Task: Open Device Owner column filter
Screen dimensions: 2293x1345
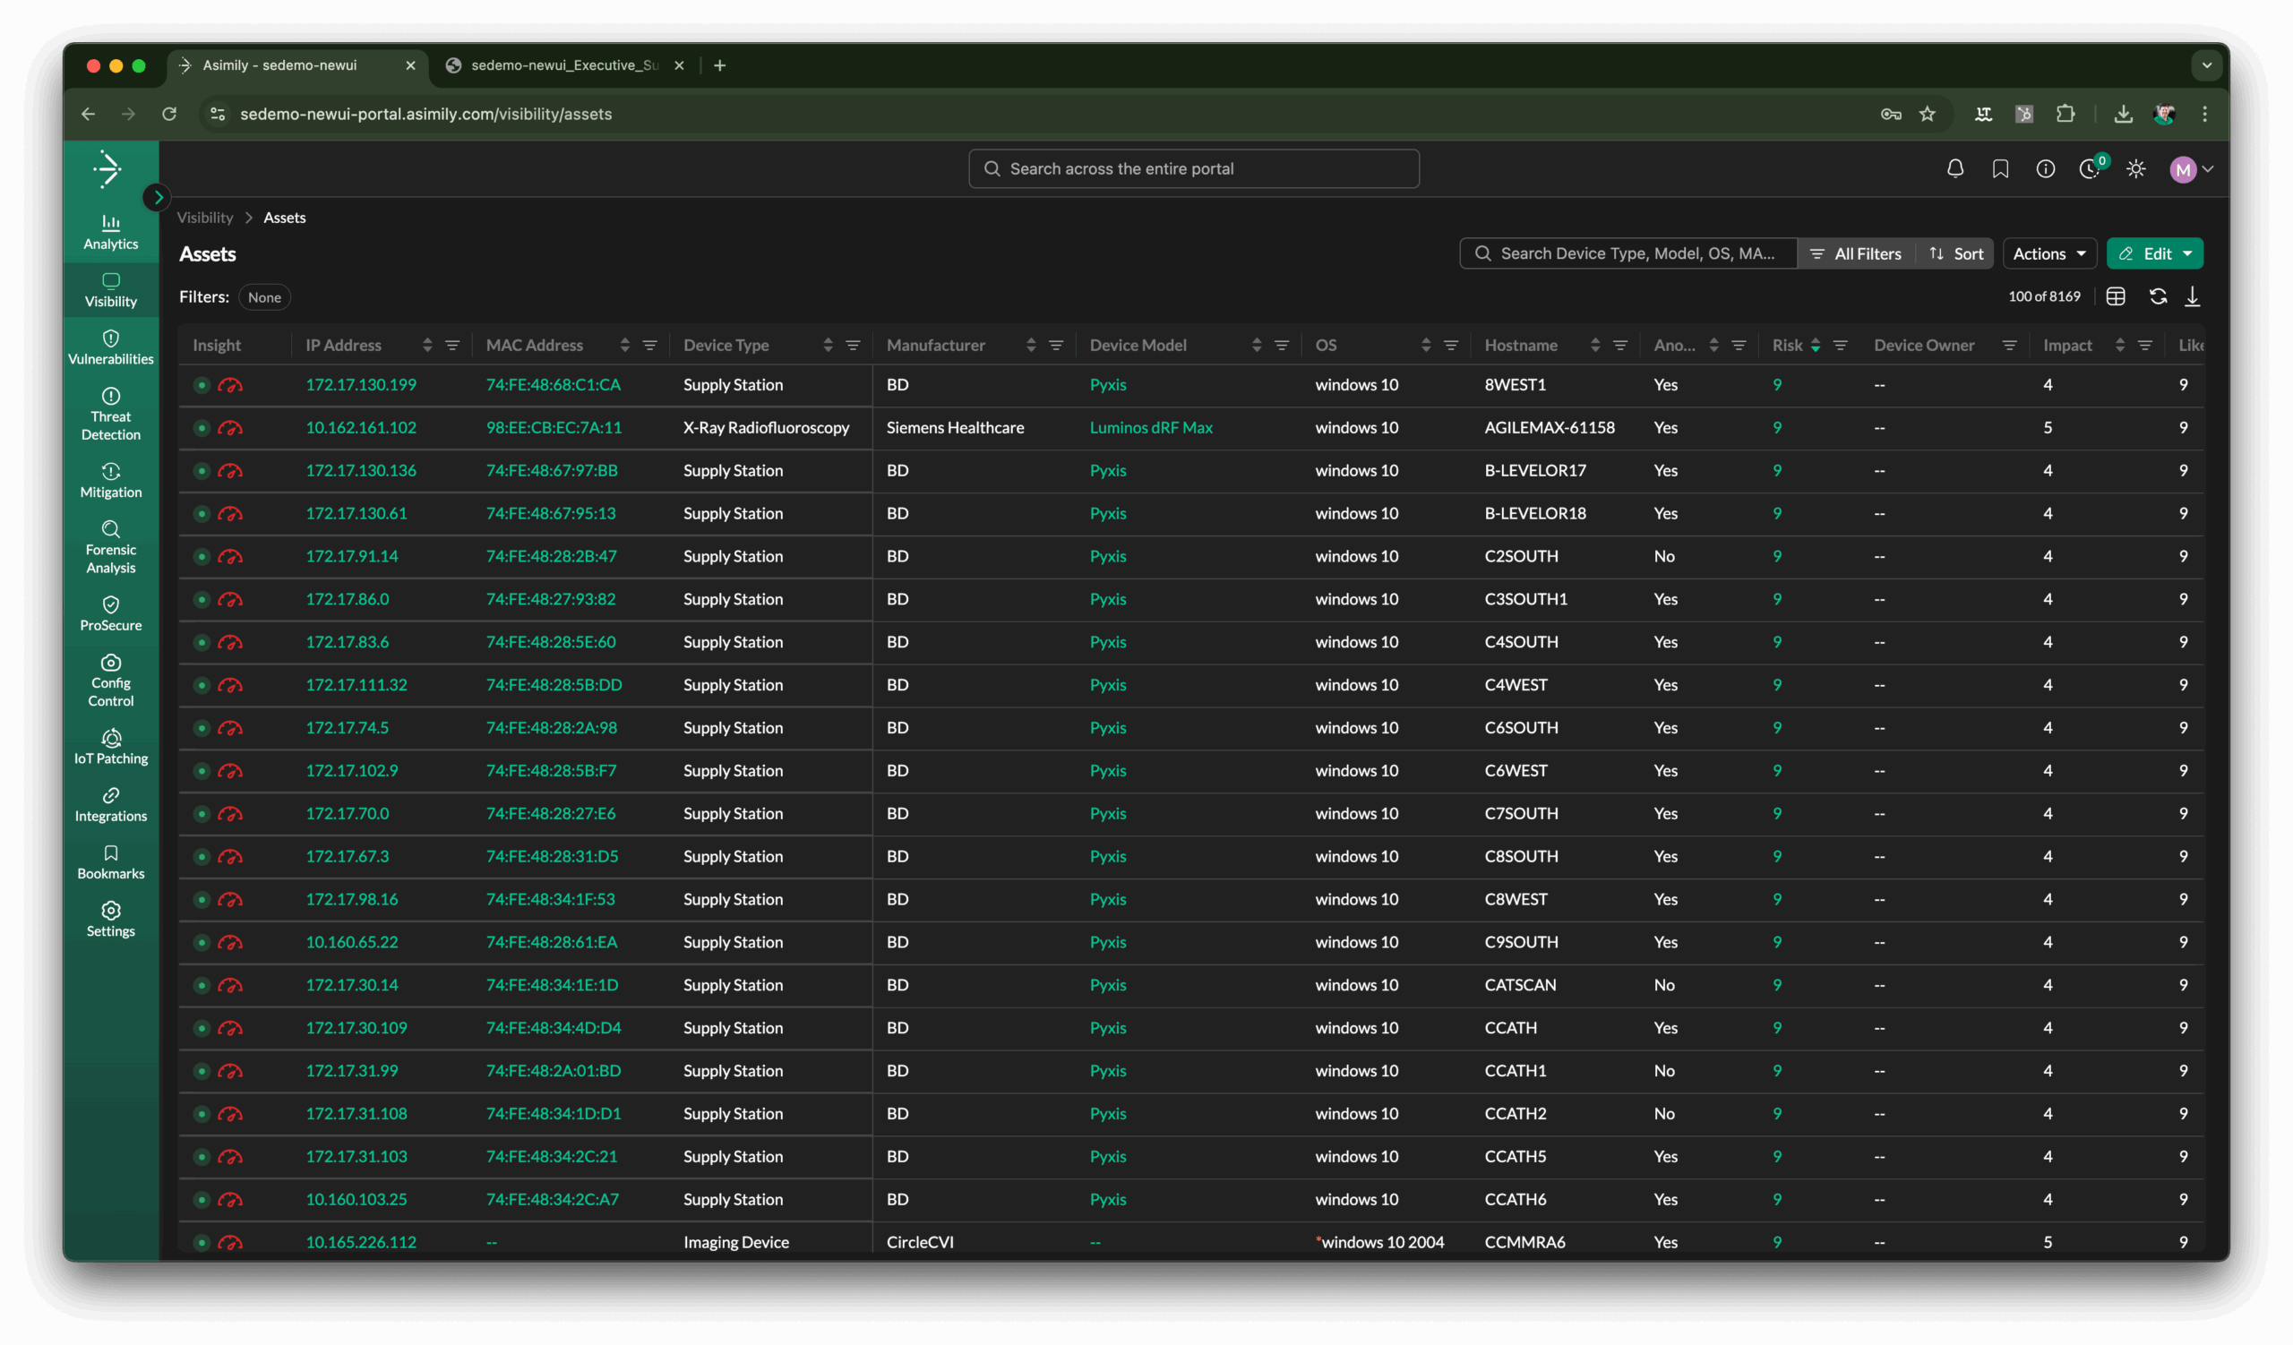Action: click(2009, 346)
